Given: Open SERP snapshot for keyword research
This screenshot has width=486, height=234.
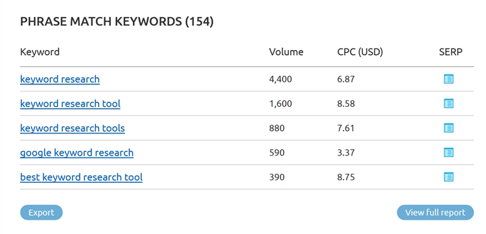Looking at the screenshot, I should pyautogui.click(x=448, y=79).
